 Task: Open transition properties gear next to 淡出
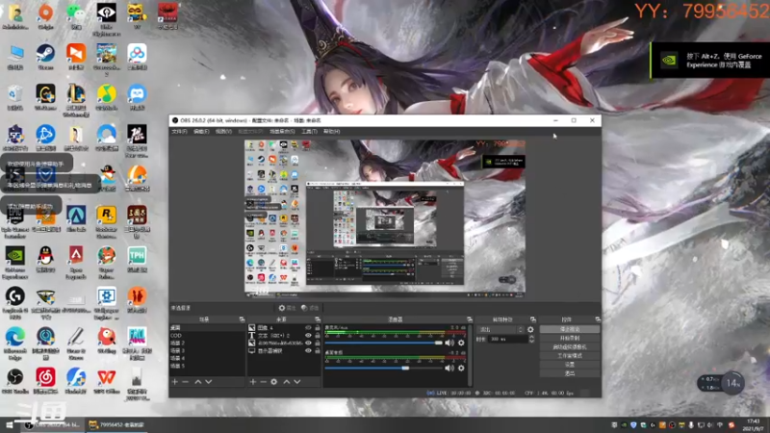pos(530,329)
